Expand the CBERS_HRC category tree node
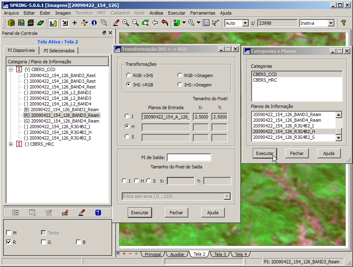This screenshot has height=267, width=353. point(11,144)
